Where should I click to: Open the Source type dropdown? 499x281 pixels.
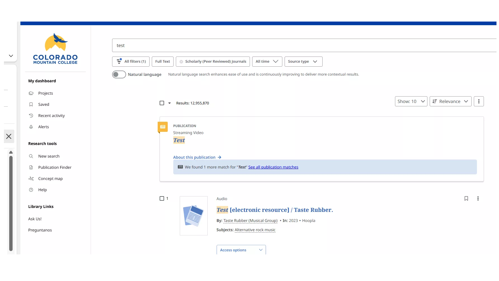click(303, 62)
